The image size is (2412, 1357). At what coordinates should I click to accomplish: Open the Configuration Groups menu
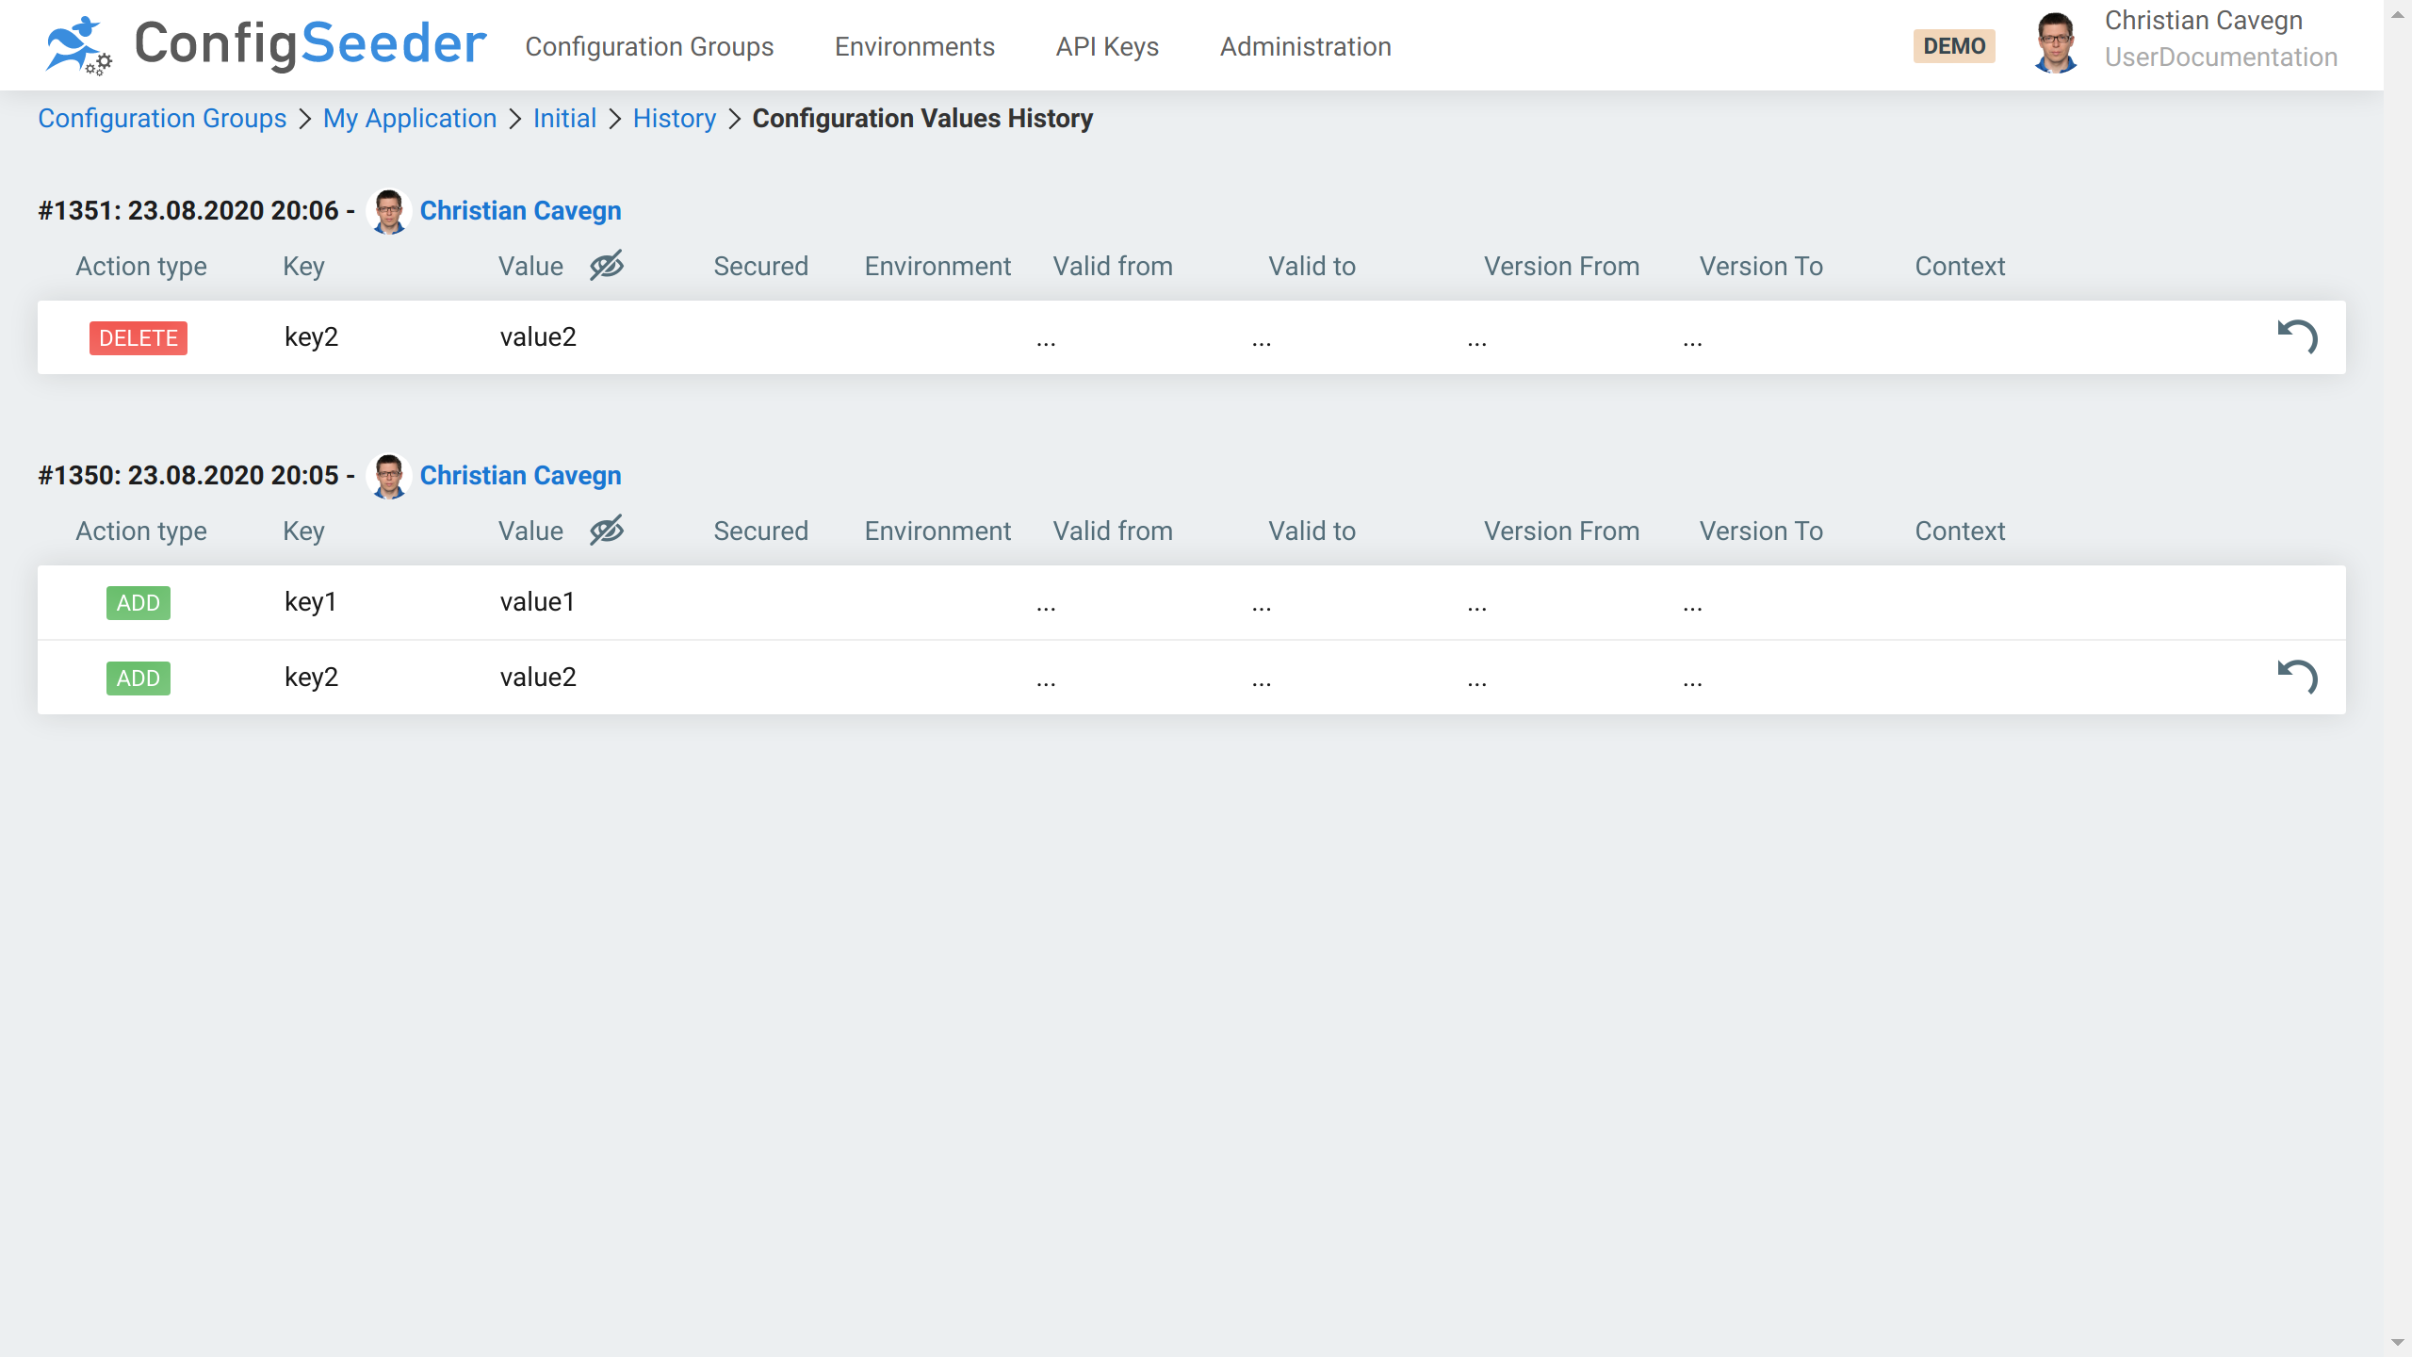(x=649, y=46)
